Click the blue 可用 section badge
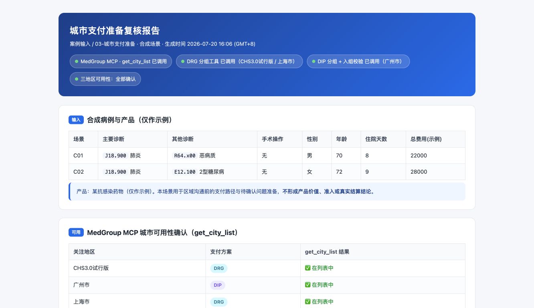This screenshot has width=534, height=308. [x=76, y=232]
